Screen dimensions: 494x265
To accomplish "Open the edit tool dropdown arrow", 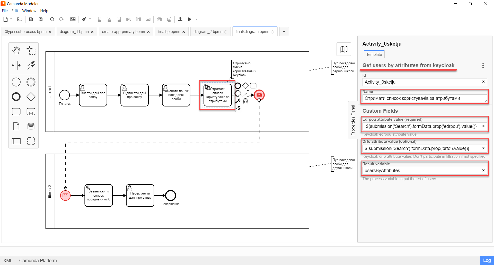I will pyautogui.click(x=90, y=19).
